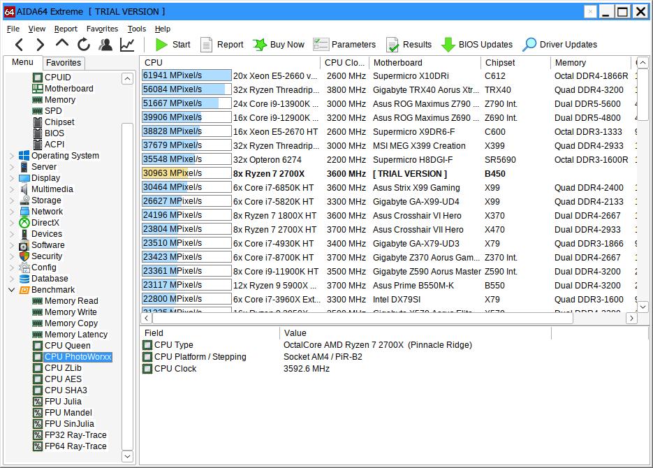Click the Back navigation arrow
Viewport: 653px width, 468px height.
[19, 45]
